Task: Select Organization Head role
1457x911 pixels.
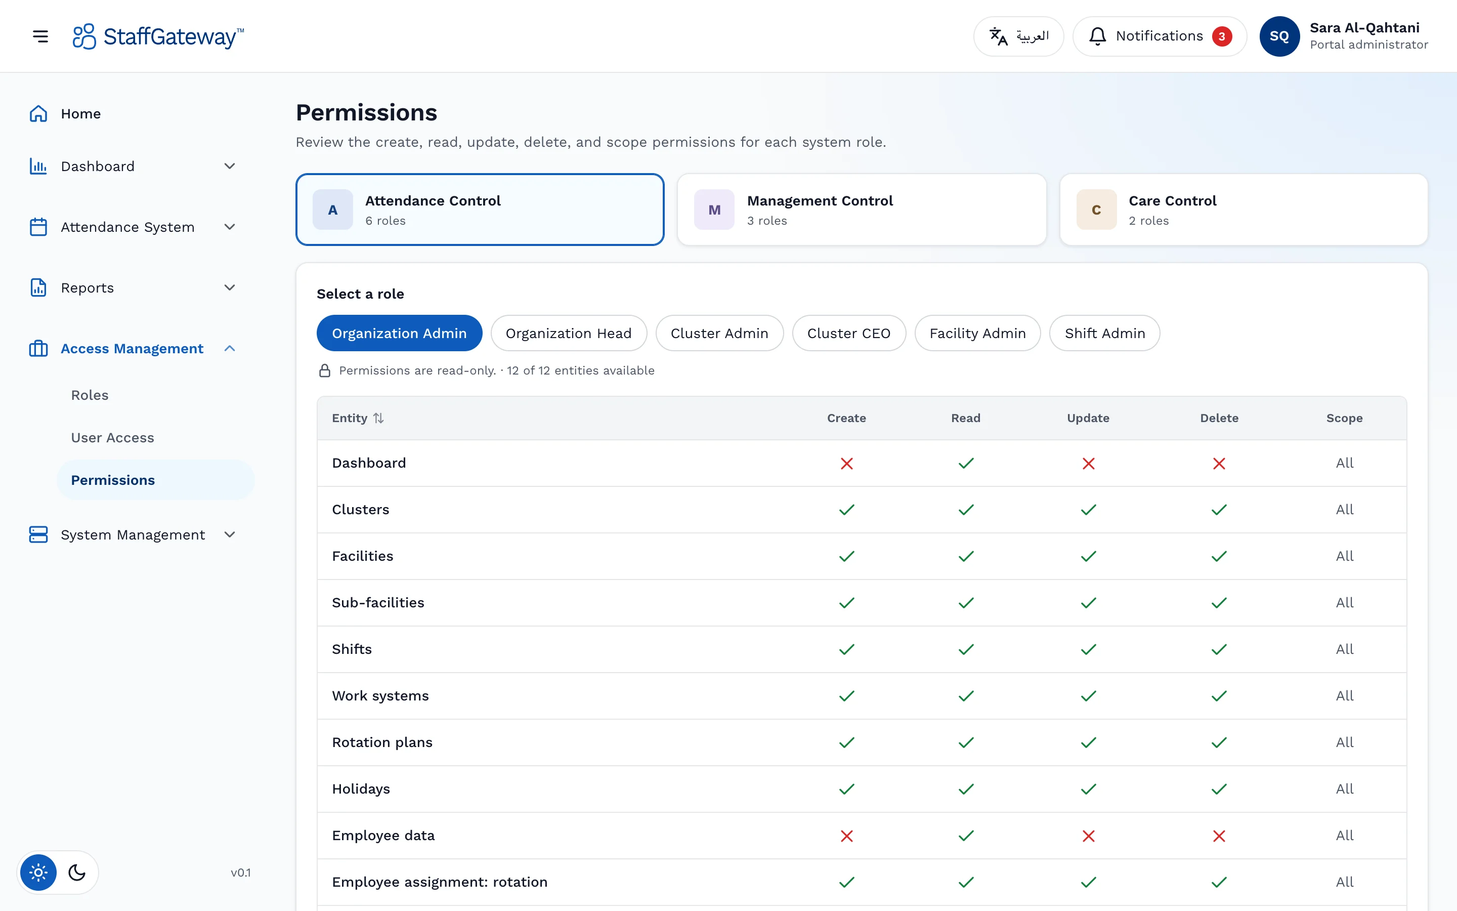Action: pyautogui.click(x=568, y=333)
